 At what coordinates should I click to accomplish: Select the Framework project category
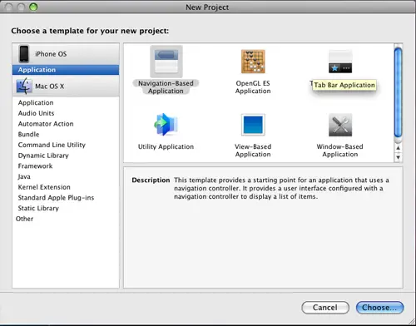[x=35, y=166]
